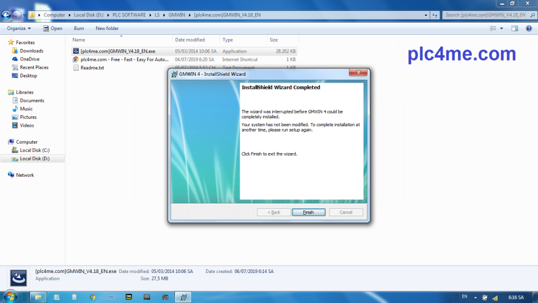Open the Organize dropdown menu
Viewport: 538px width, 303px height.
click(x=19, y=28)
